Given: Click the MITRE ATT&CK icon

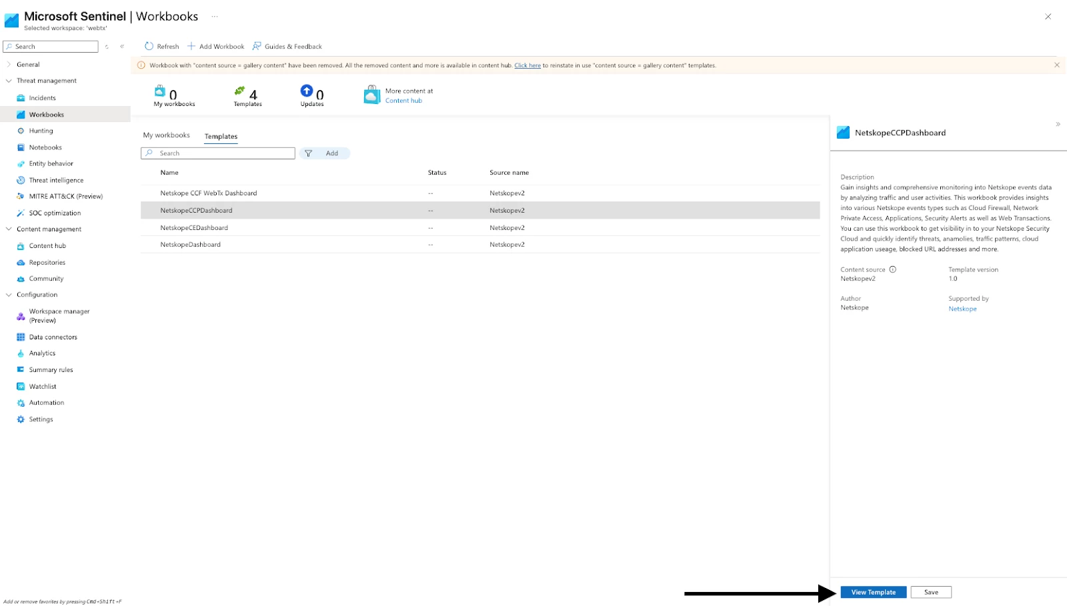Looking at the screenshot, I should [x=21, y=196].
